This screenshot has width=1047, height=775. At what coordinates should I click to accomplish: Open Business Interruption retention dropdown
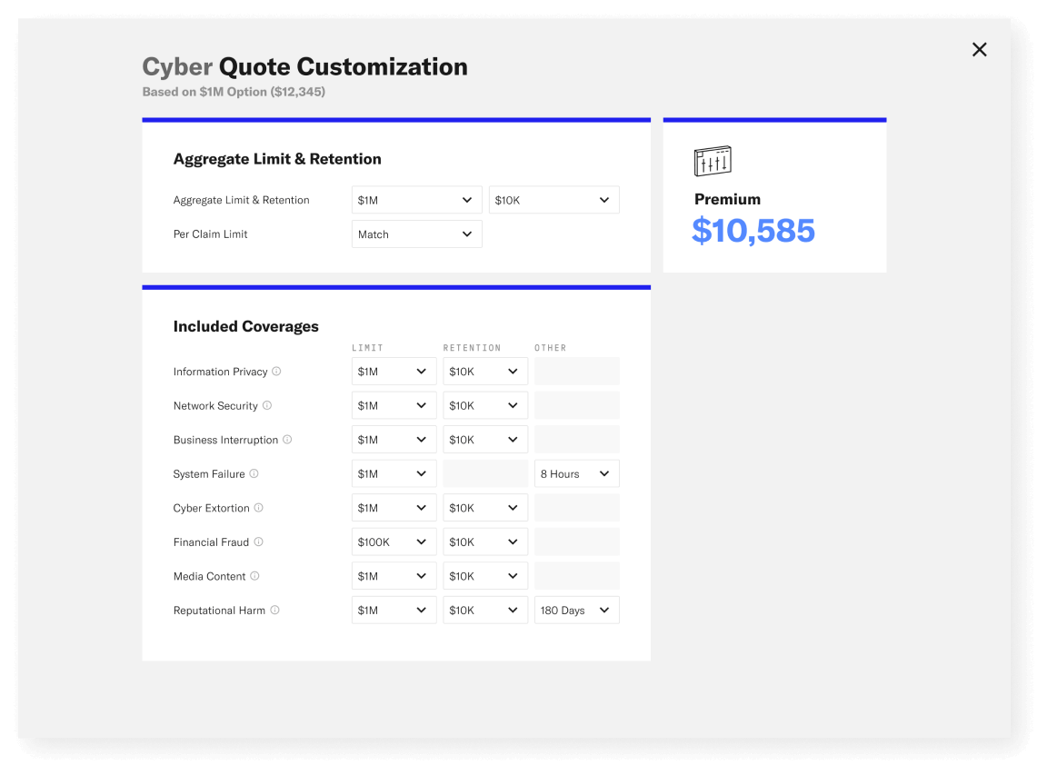click(x=485, y=439)
